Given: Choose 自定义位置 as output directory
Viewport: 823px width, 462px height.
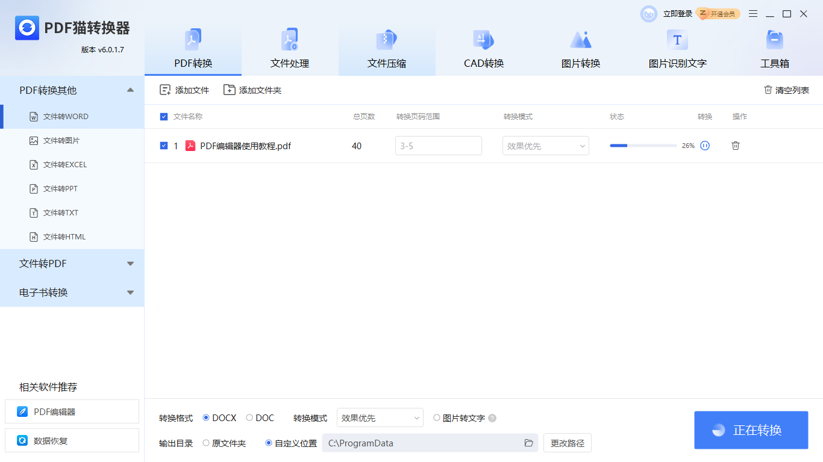Looking at the screenshot, I should [269, 443].
